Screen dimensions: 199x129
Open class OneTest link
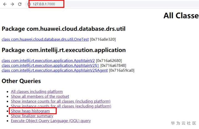[45, 39]
